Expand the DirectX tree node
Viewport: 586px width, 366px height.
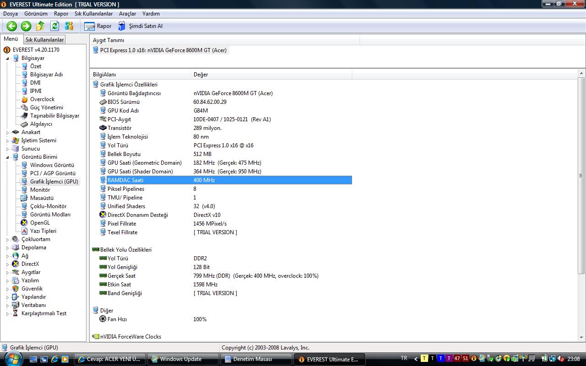click(x=7, y=264)
